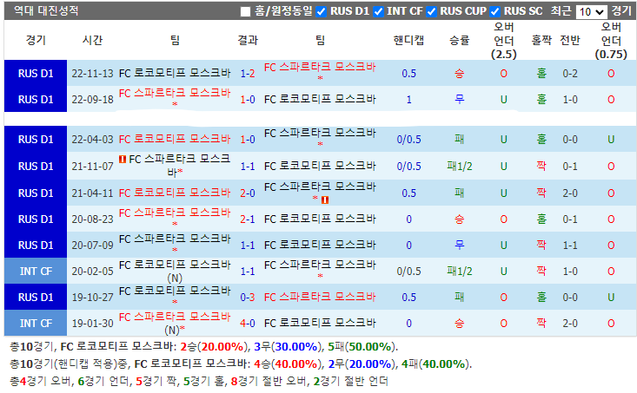The image size is (637, 393).
Task: Click the date 21-11-07
Action: (x=92, y=167)
